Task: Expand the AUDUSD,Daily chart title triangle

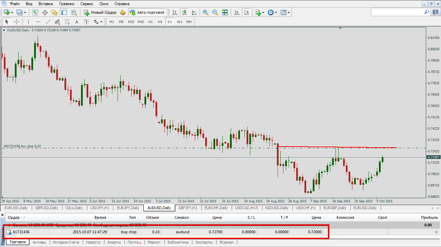Action: pos(4,30)
